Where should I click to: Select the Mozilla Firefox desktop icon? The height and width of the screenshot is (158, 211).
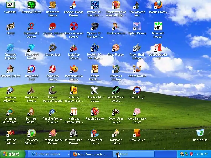point(158,5)
